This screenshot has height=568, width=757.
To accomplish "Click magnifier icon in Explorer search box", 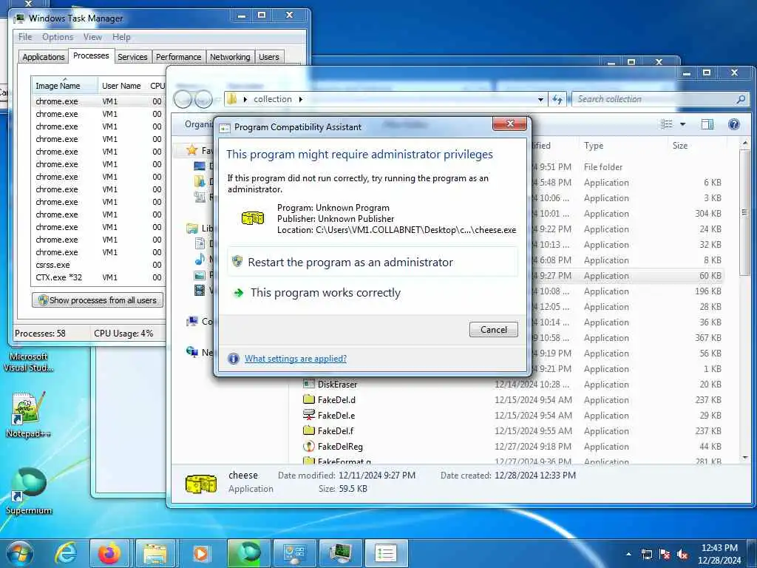I will click(741, 99).
